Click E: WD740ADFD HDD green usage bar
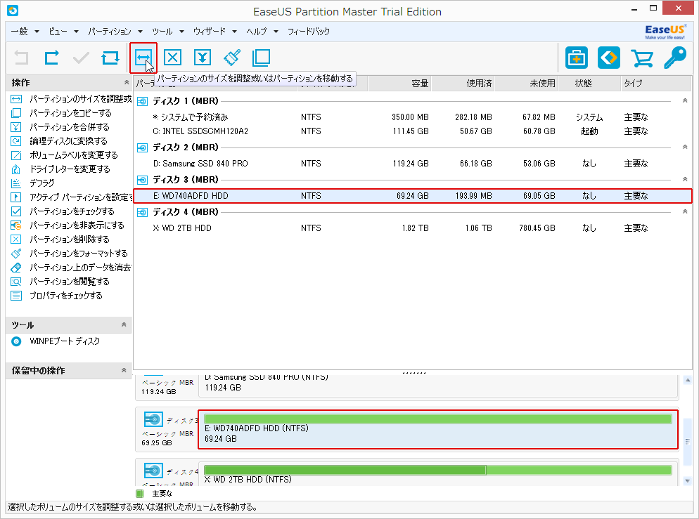 tap(438, 419)
